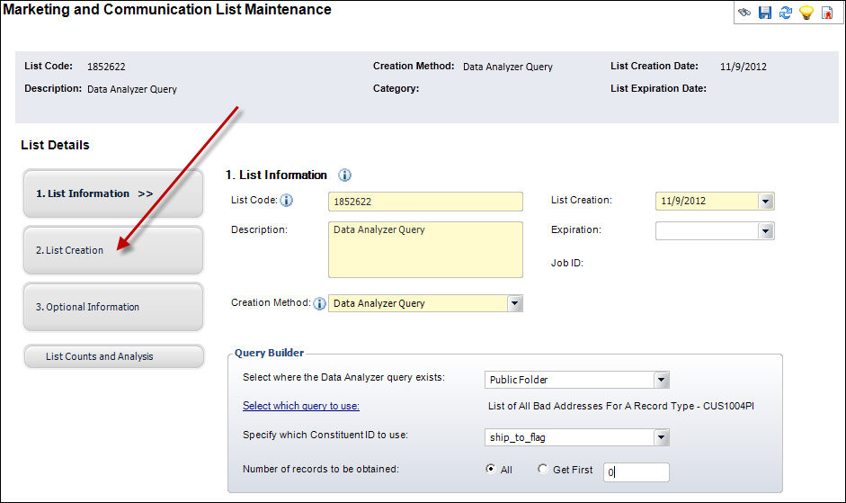Open the lightbulb tips icon
This screenshot has height=503, width=846.
click(x=806, y=13)
